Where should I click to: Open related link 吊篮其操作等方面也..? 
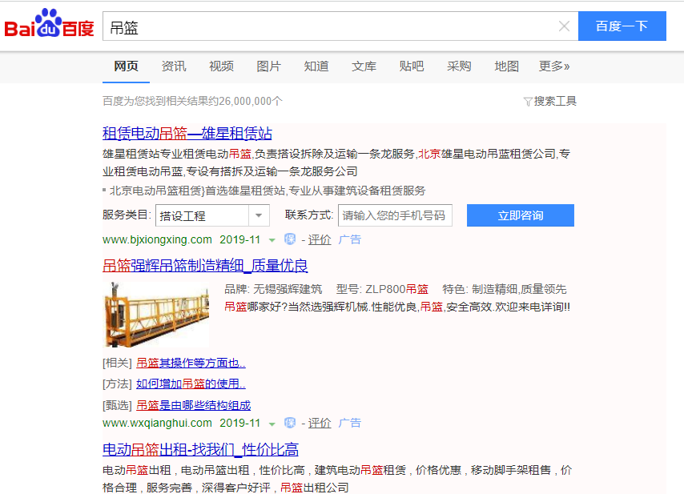[x=191, y=363]
